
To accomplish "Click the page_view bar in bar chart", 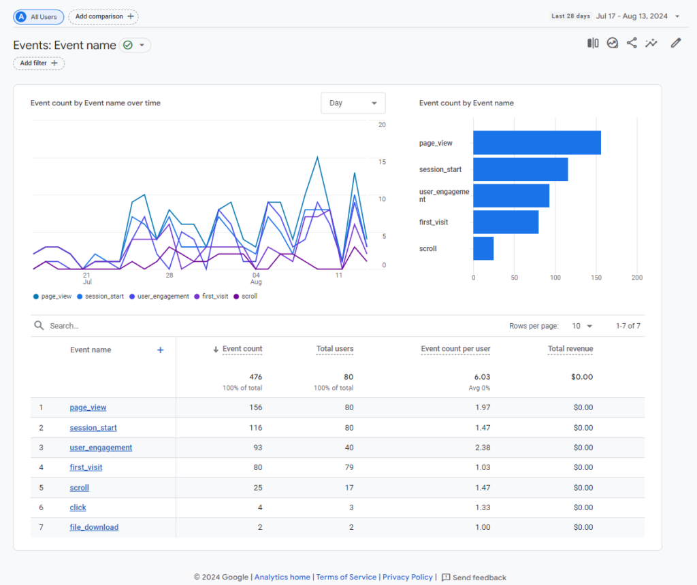I will (x=536, y=143).
